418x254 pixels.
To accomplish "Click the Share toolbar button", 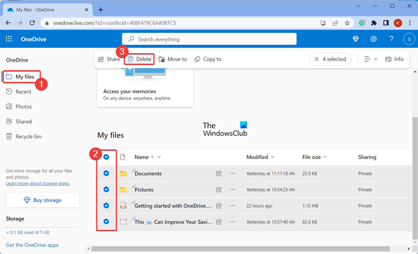I will click(x=109, y=59).
